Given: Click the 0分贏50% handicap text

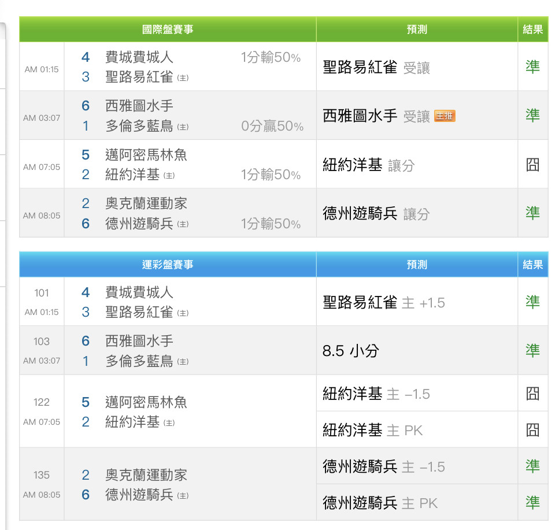Looking at the screenshot, I should (272, 126).
